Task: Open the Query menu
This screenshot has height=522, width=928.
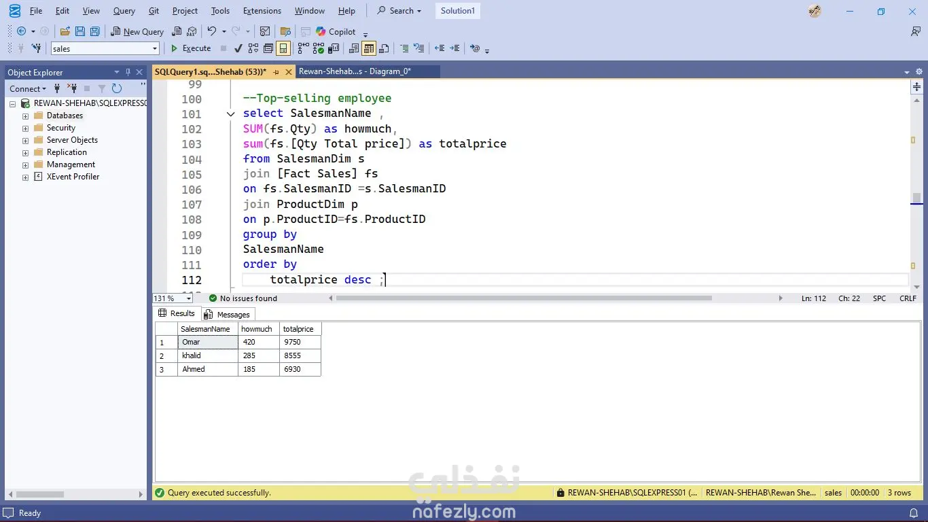Action: 124,11
